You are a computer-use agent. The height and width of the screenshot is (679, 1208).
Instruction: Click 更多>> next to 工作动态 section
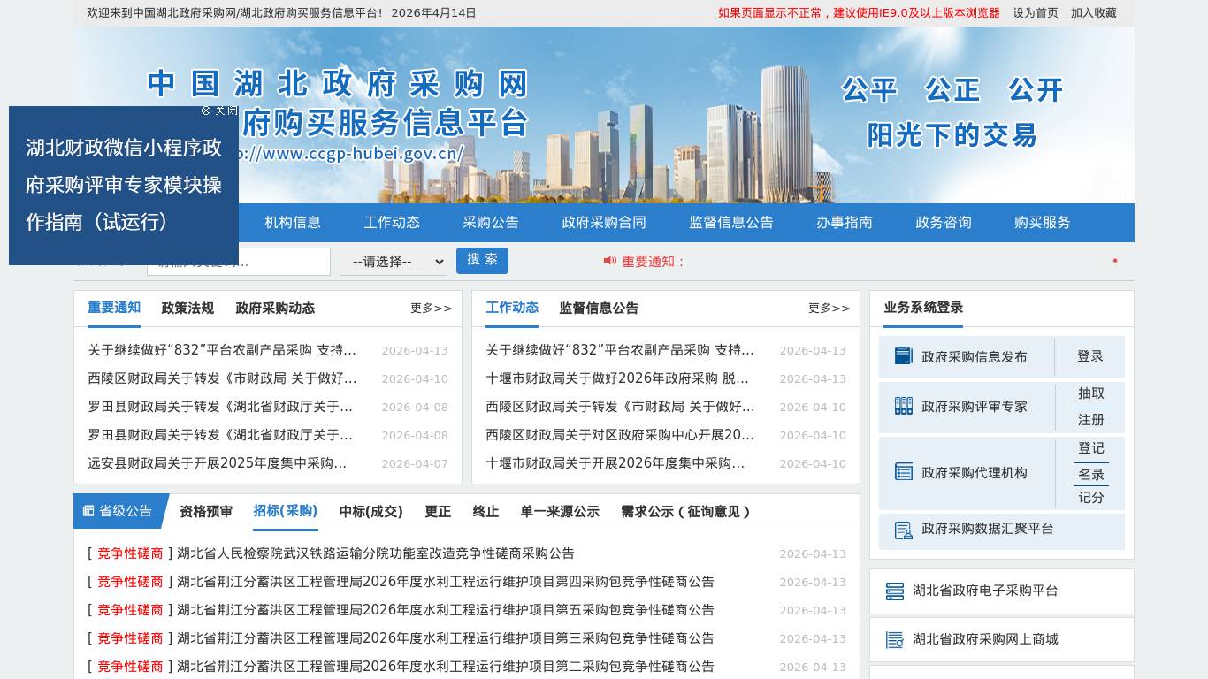pyautogui.click(x=829, y=308)
